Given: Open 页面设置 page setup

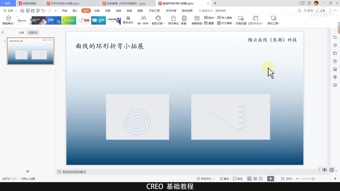Looking at the screenshot, I should point(241,20).
